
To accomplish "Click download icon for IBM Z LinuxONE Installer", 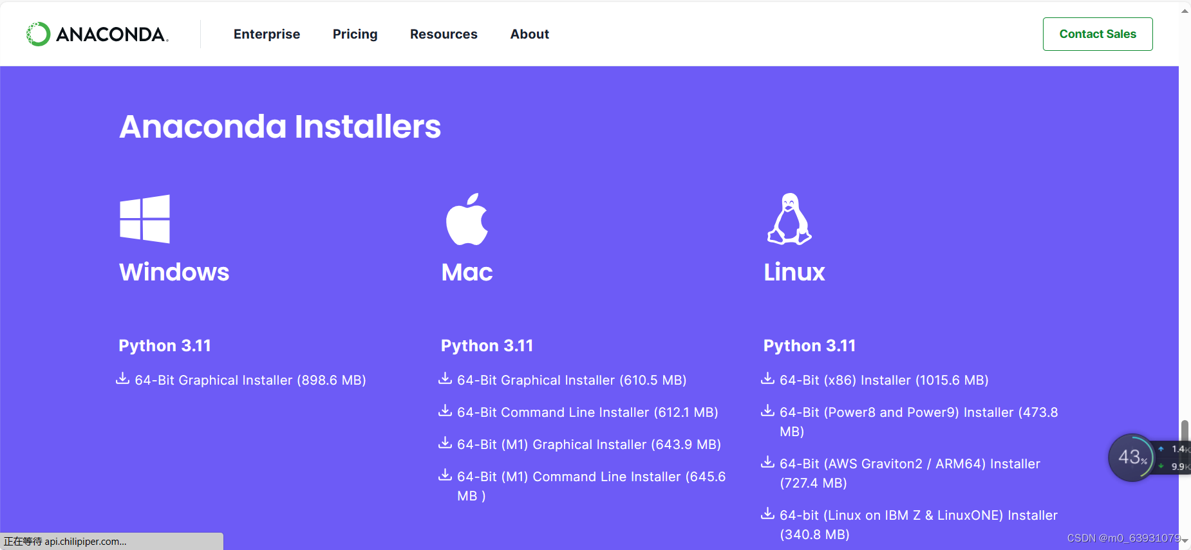I will click(x=767, y=513).
